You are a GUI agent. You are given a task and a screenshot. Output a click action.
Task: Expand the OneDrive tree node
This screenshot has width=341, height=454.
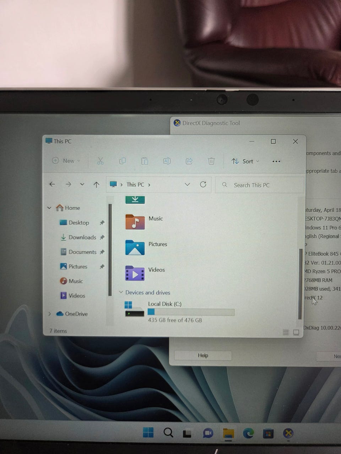(x=49, y=314)
